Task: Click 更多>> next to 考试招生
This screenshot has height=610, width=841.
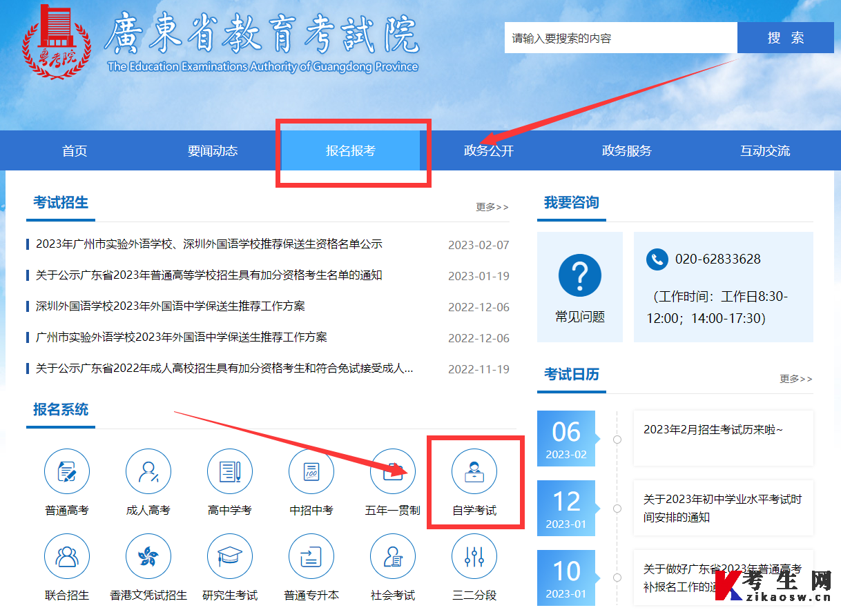Action: click(492, 207)
